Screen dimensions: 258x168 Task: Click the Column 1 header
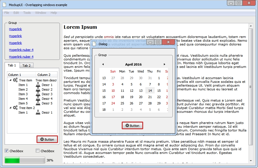(x=21, y=75)
